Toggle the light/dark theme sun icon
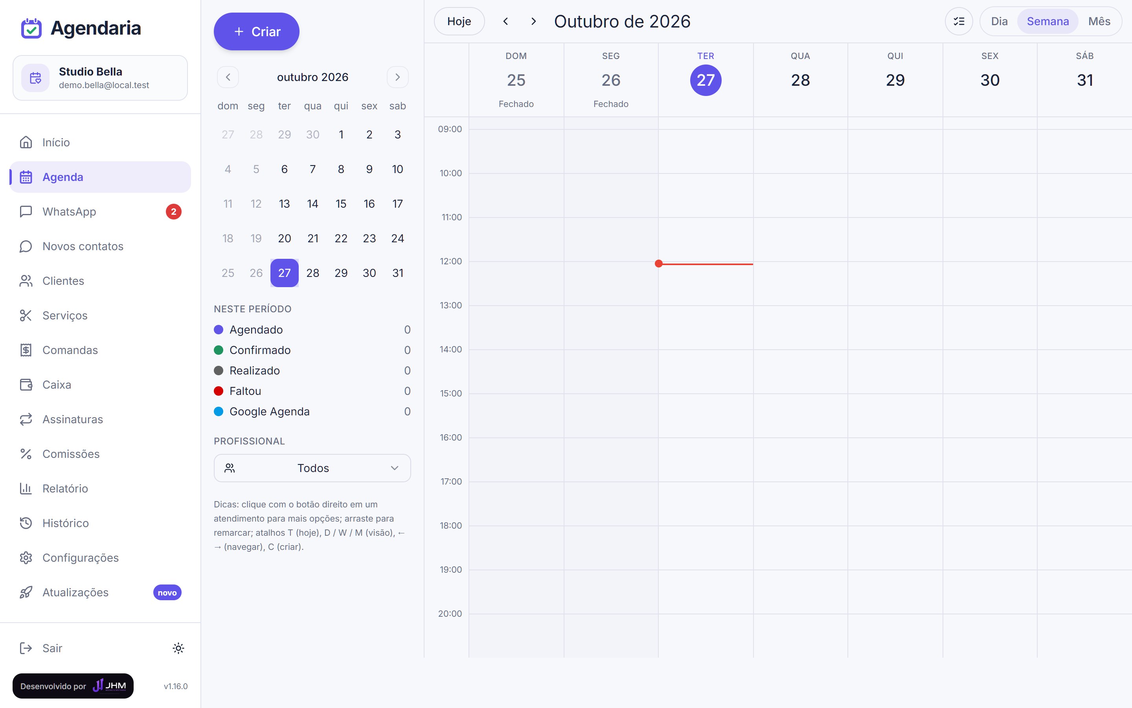The height and width of the screenshot is (708, 1132). 178,648
